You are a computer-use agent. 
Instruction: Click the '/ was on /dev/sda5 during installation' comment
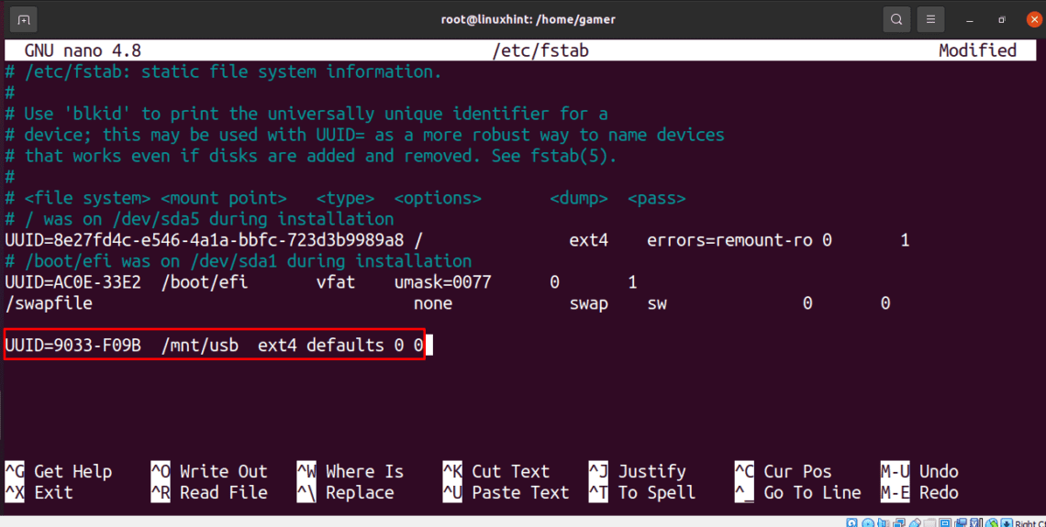click(x=199, y=218)
